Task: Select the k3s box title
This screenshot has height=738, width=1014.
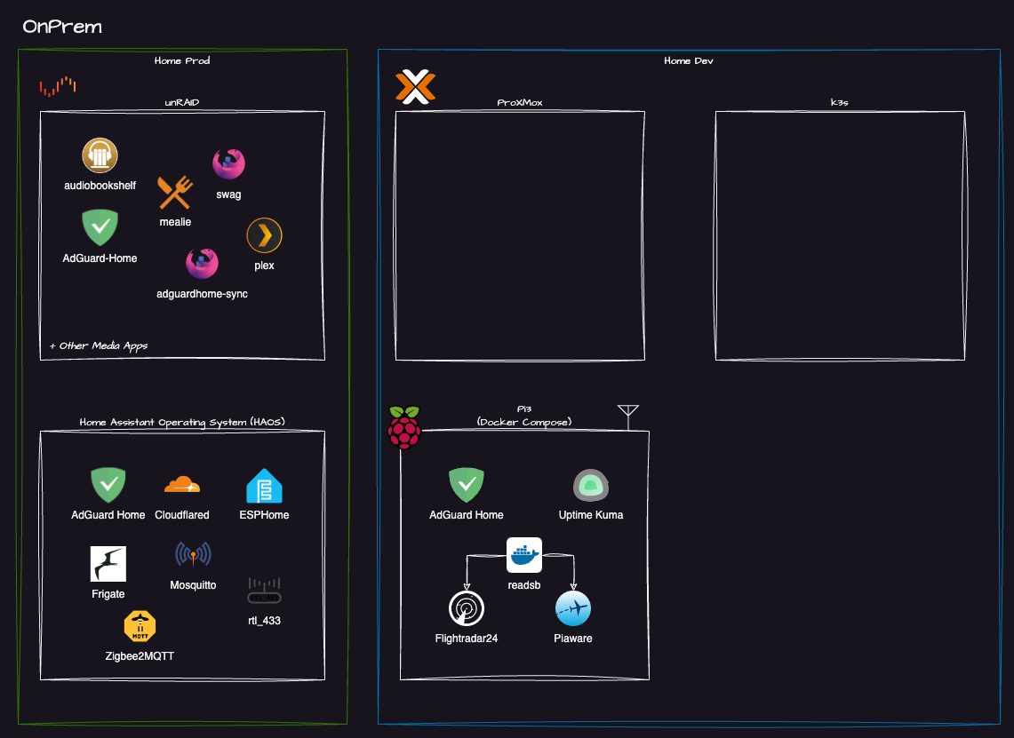Action: click(840, 102)
